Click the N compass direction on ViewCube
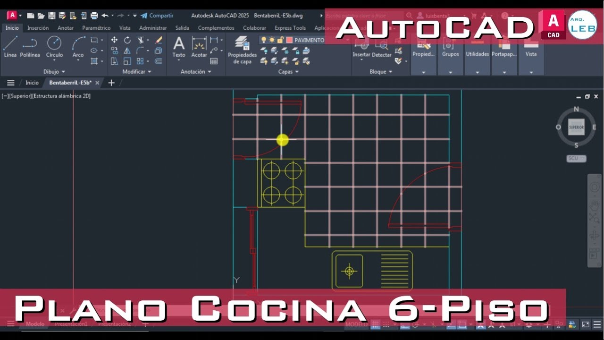This screenshot has width=604, height=340. pos(576,109)
